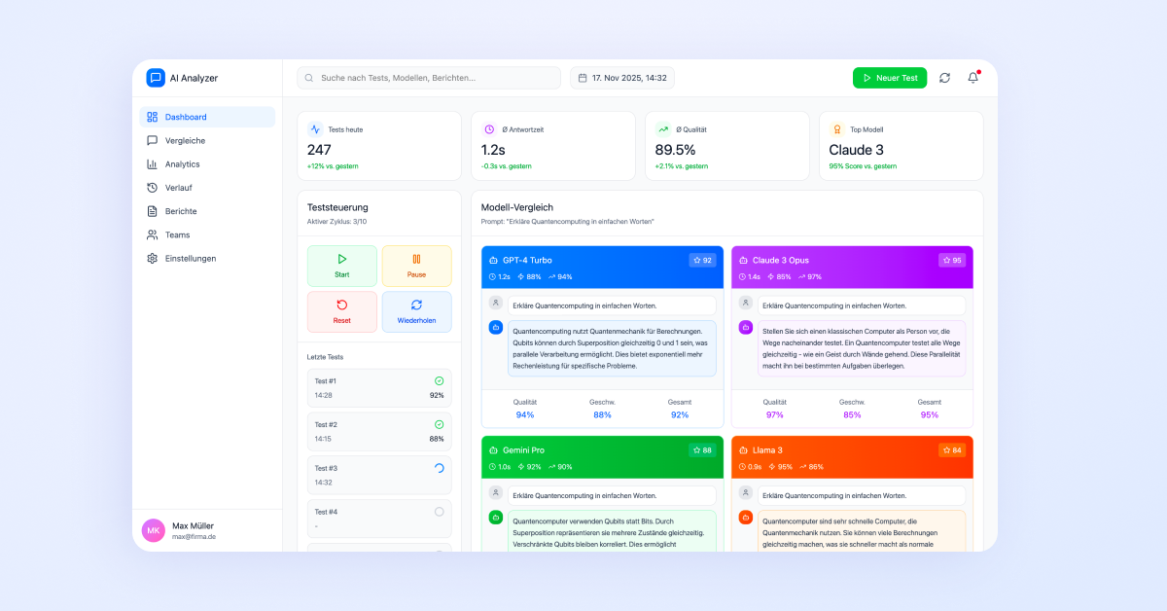Image resolution: width=1167 pixels, height=611 pixels.
Task: Click the Claude 3 Opus Qualität 97% value
Action: (775, 414)
